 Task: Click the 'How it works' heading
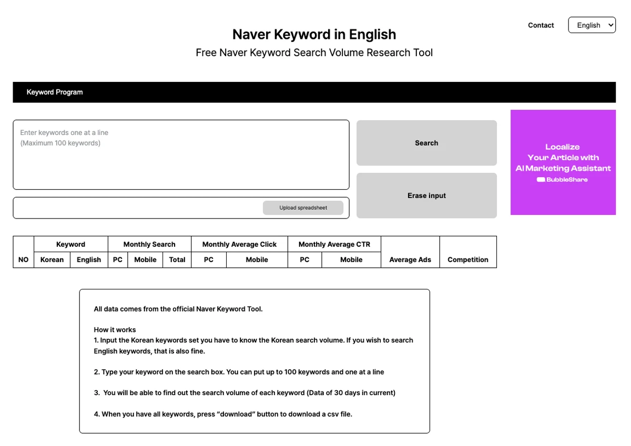(x=115, y=330)
